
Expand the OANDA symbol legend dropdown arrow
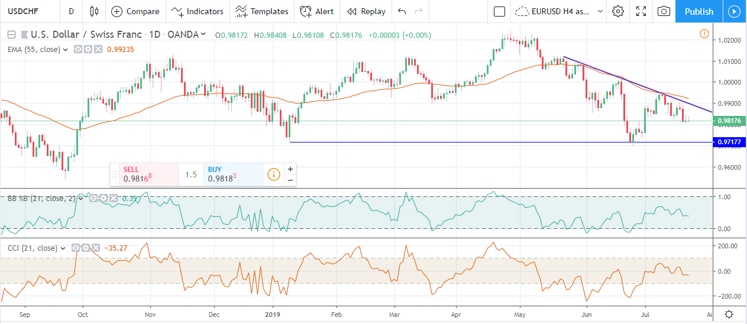pyautogui.click(x=203, y=34)
